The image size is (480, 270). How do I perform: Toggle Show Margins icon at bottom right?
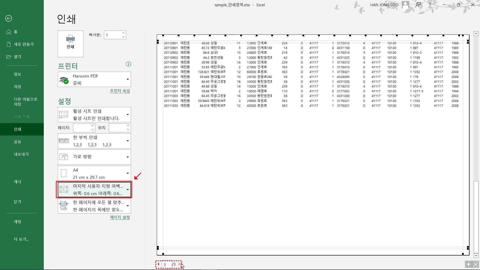[468, 264]
